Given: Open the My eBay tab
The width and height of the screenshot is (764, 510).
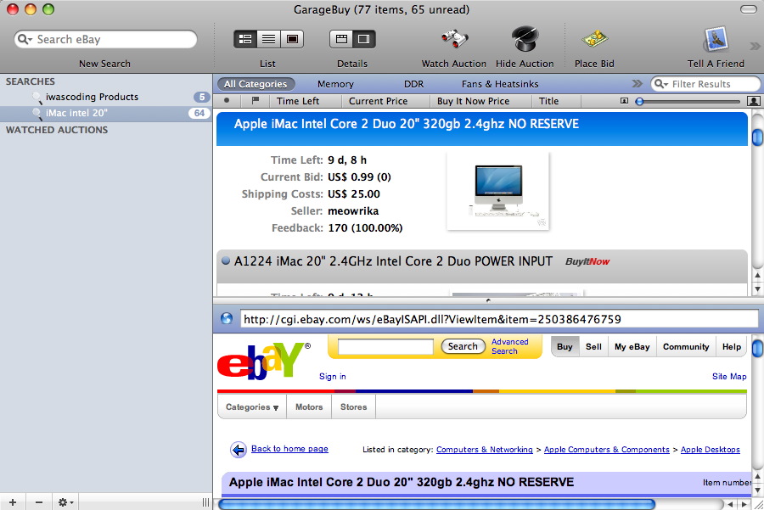Looking at the screenshot, I should tap(632, 347).
